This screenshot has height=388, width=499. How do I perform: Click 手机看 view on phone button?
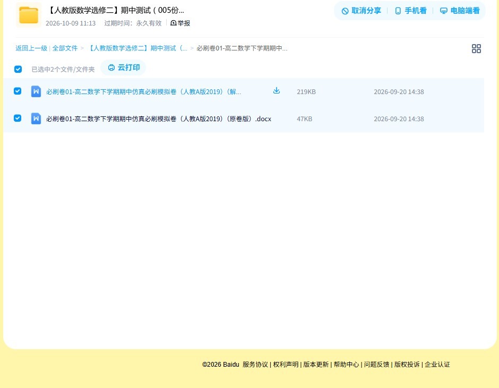click(x=410, y=11)
